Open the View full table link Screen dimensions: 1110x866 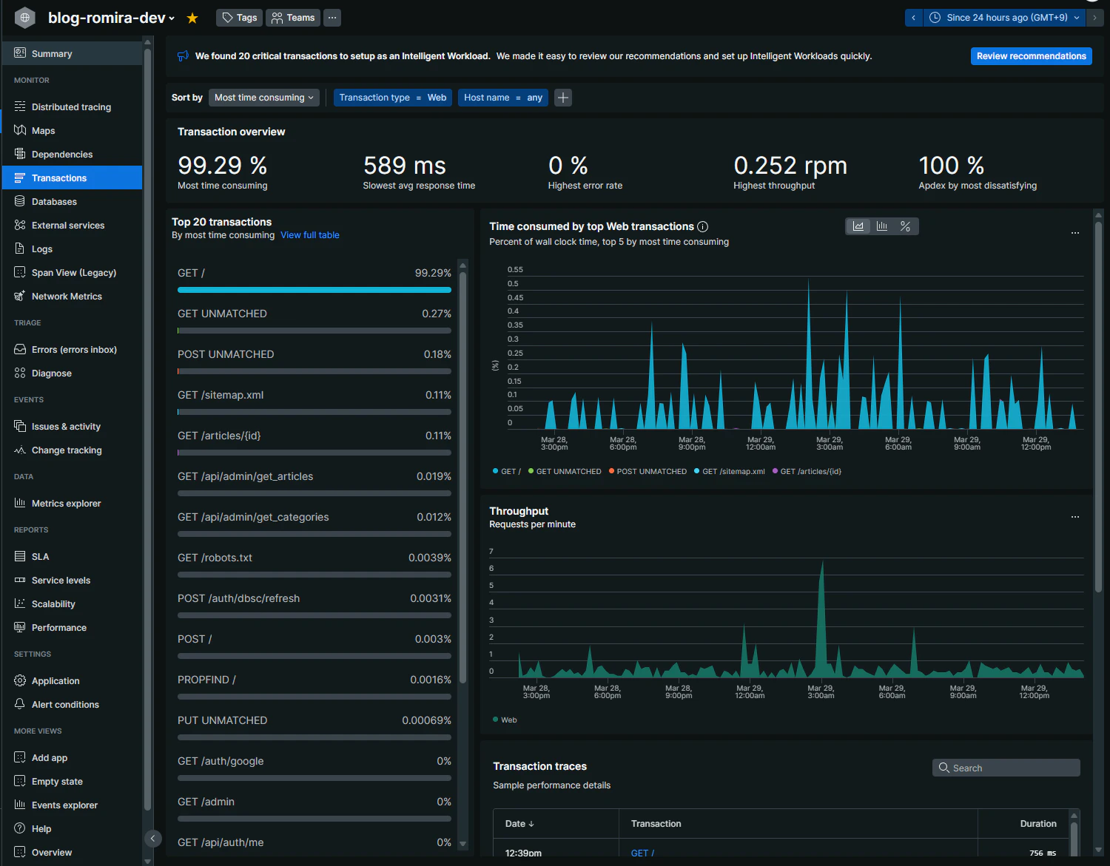[310, 235]
